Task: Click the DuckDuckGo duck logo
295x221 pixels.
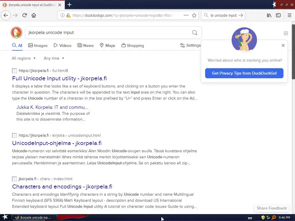Action: pos(16,33)
